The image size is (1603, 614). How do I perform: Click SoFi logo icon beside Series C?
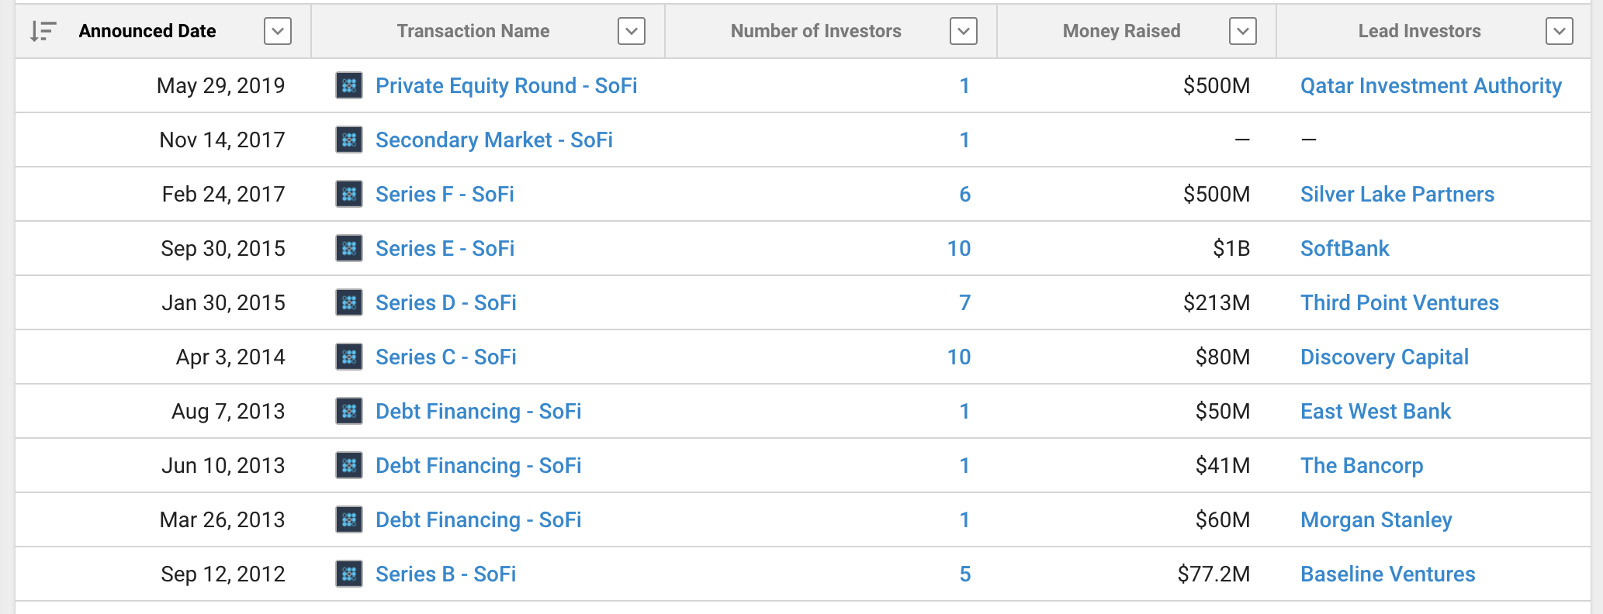349,357
